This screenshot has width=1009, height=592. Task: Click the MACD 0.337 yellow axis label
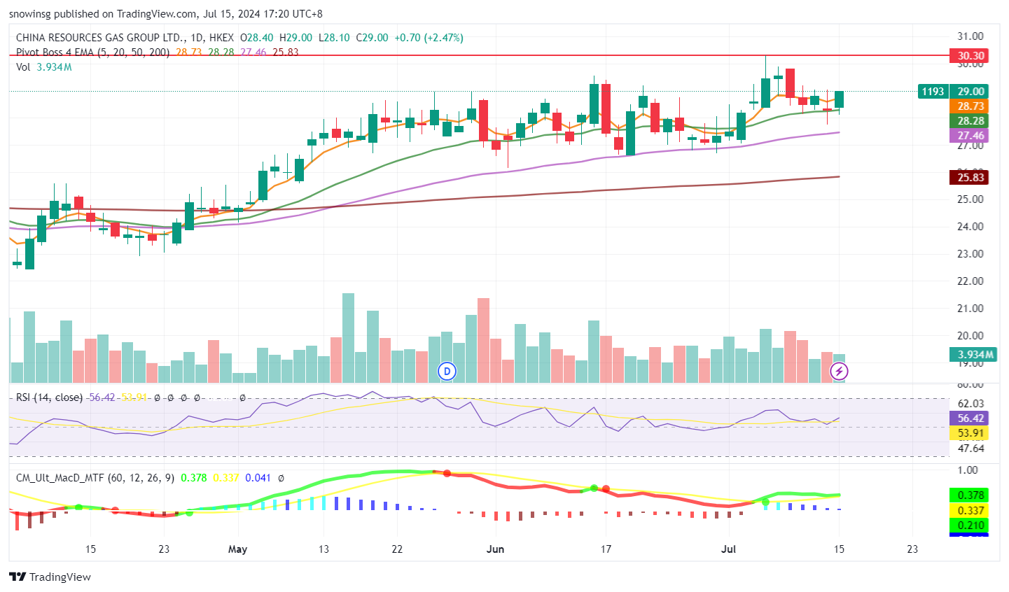click(969, 510)
